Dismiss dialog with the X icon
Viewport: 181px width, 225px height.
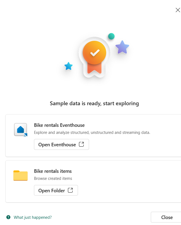coord(178,10)
